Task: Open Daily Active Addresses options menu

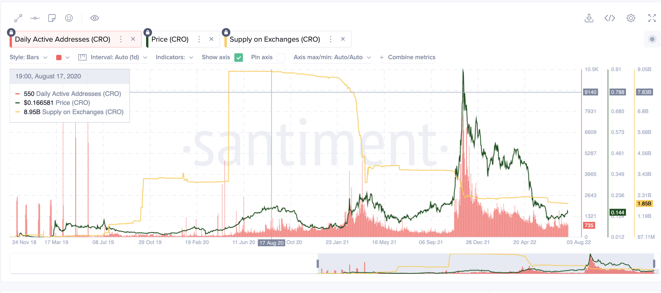Action: (x=121, y=39)
